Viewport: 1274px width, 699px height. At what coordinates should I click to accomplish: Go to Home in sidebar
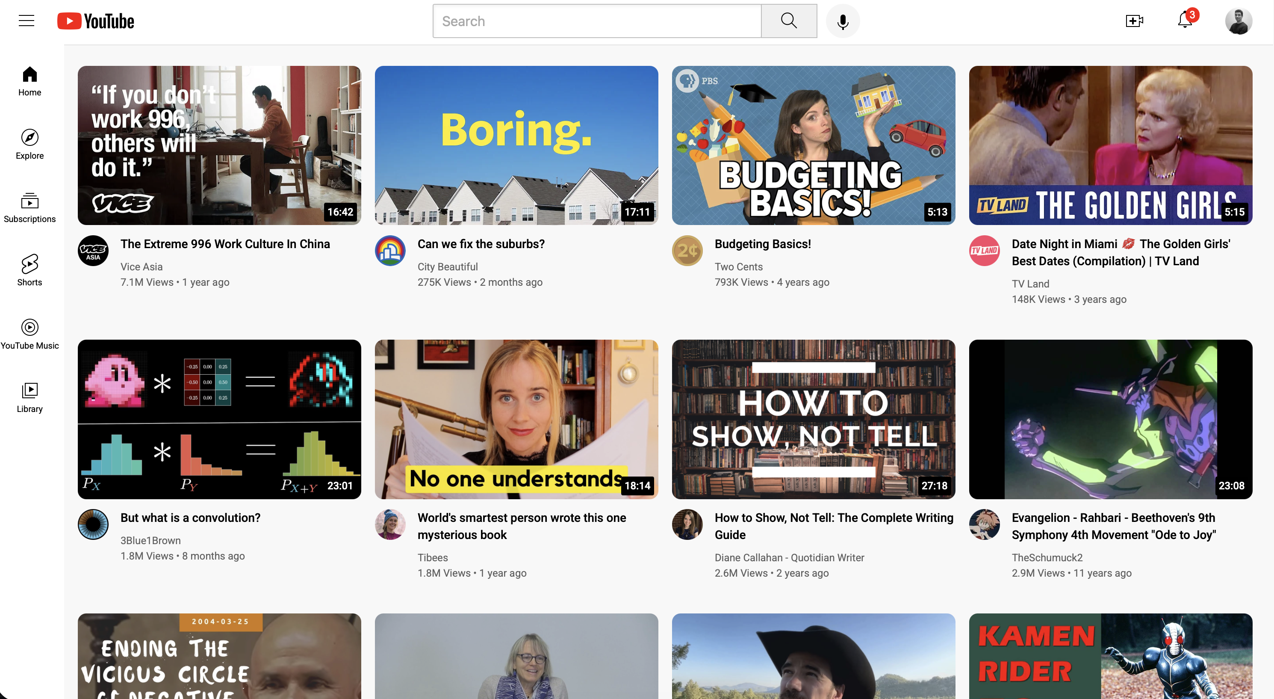pyautogui.click(x=29, y=81)
